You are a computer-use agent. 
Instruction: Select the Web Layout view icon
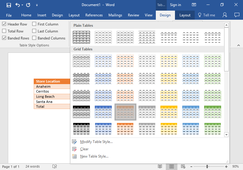[x=183, y=166]
